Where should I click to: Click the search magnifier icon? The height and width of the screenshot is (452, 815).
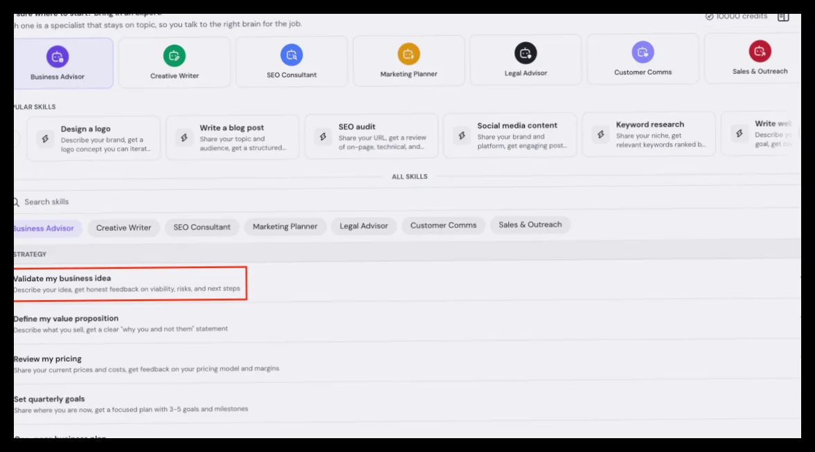click(16, 203)
